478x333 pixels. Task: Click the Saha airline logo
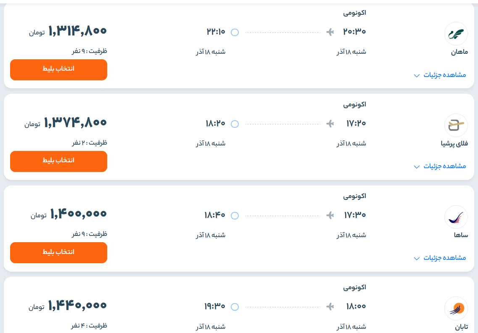point(456,217)
